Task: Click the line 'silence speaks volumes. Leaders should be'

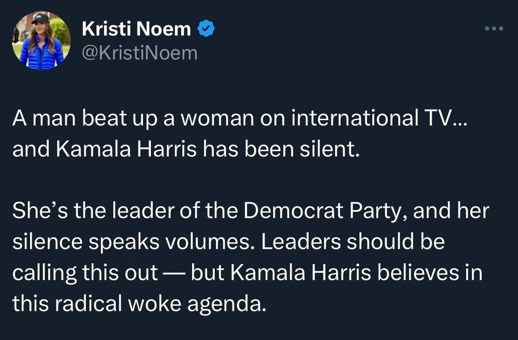Action: (x=228, y=242)
